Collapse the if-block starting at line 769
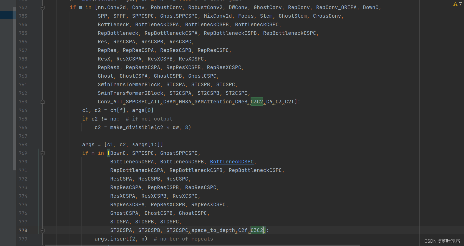This screenshot has width=464, height=246. [x=42, y=153]
